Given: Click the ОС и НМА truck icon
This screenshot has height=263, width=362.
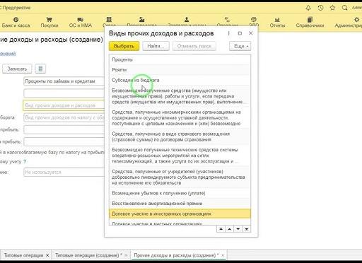Looking at the screenshot, I should [80, 20].
